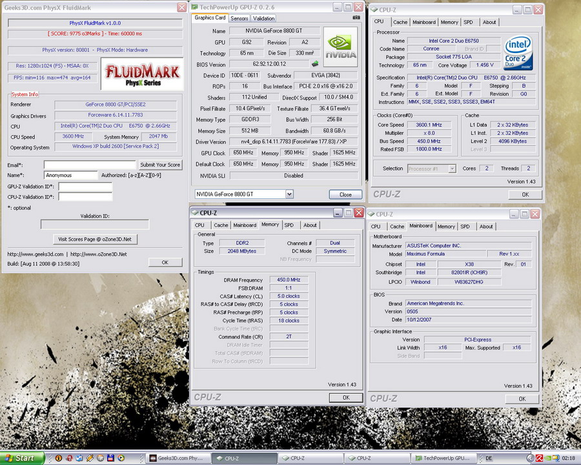Click the Core Voltage 1.456 V value

[485, 65]
